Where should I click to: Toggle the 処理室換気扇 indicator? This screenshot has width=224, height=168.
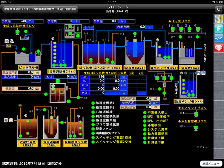pyautogui.click(x=93, y=121)
